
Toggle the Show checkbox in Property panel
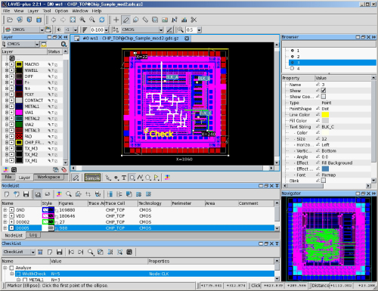(324, 91)
